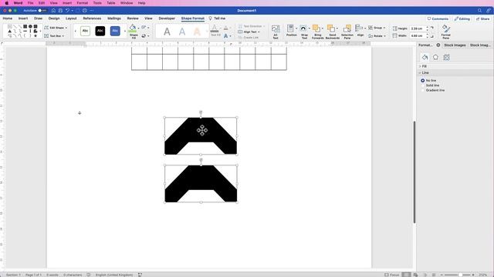Open the Insert ribbon tab
This screenshot has height=277, width=494.
[23, 18]
